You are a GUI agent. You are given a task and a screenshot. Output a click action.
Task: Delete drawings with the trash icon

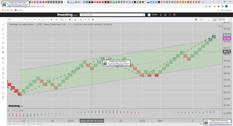[3, 97]
